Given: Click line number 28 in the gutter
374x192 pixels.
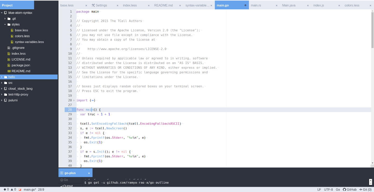Looking at the screenshot, I should (x=70, y=110).
